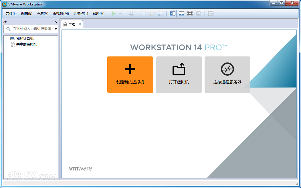Screen dimensions: 301x188
Task: Open the 帮助(H) menu
Action: [x=98, y=13]
